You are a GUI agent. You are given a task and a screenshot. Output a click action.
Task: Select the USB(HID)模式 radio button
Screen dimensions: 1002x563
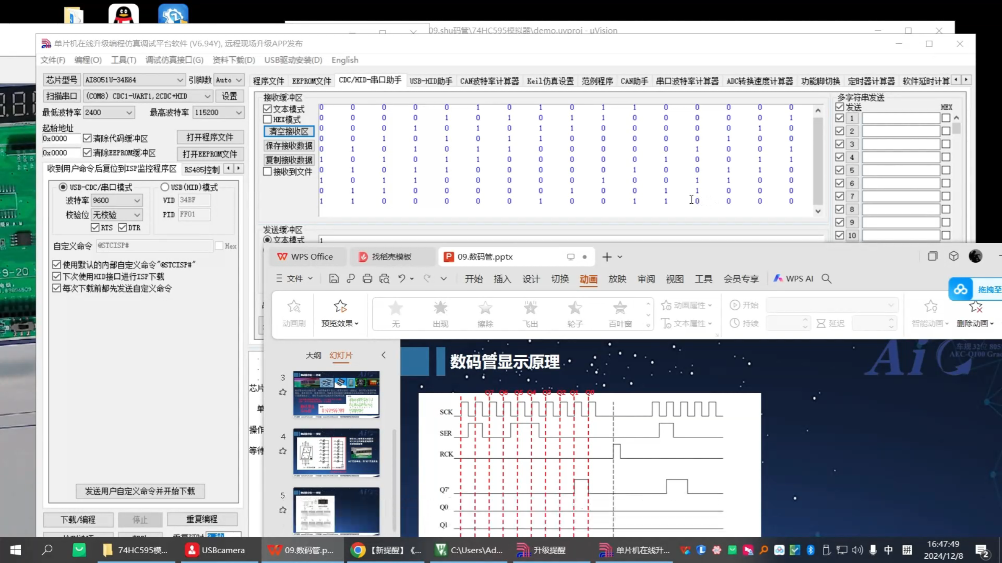(165, 187)
